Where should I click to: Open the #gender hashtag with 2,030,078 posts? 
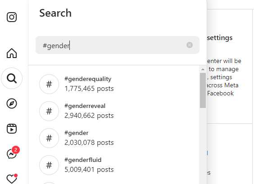[114, 138]
